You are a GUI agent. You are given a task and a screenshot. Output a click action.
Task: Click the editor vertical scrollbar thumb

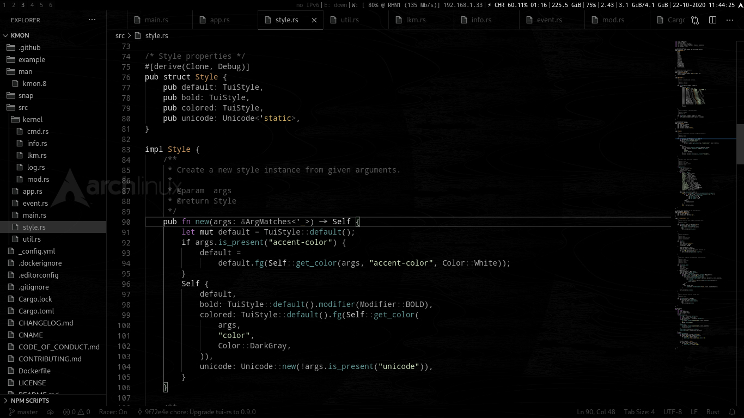[740, 144]
